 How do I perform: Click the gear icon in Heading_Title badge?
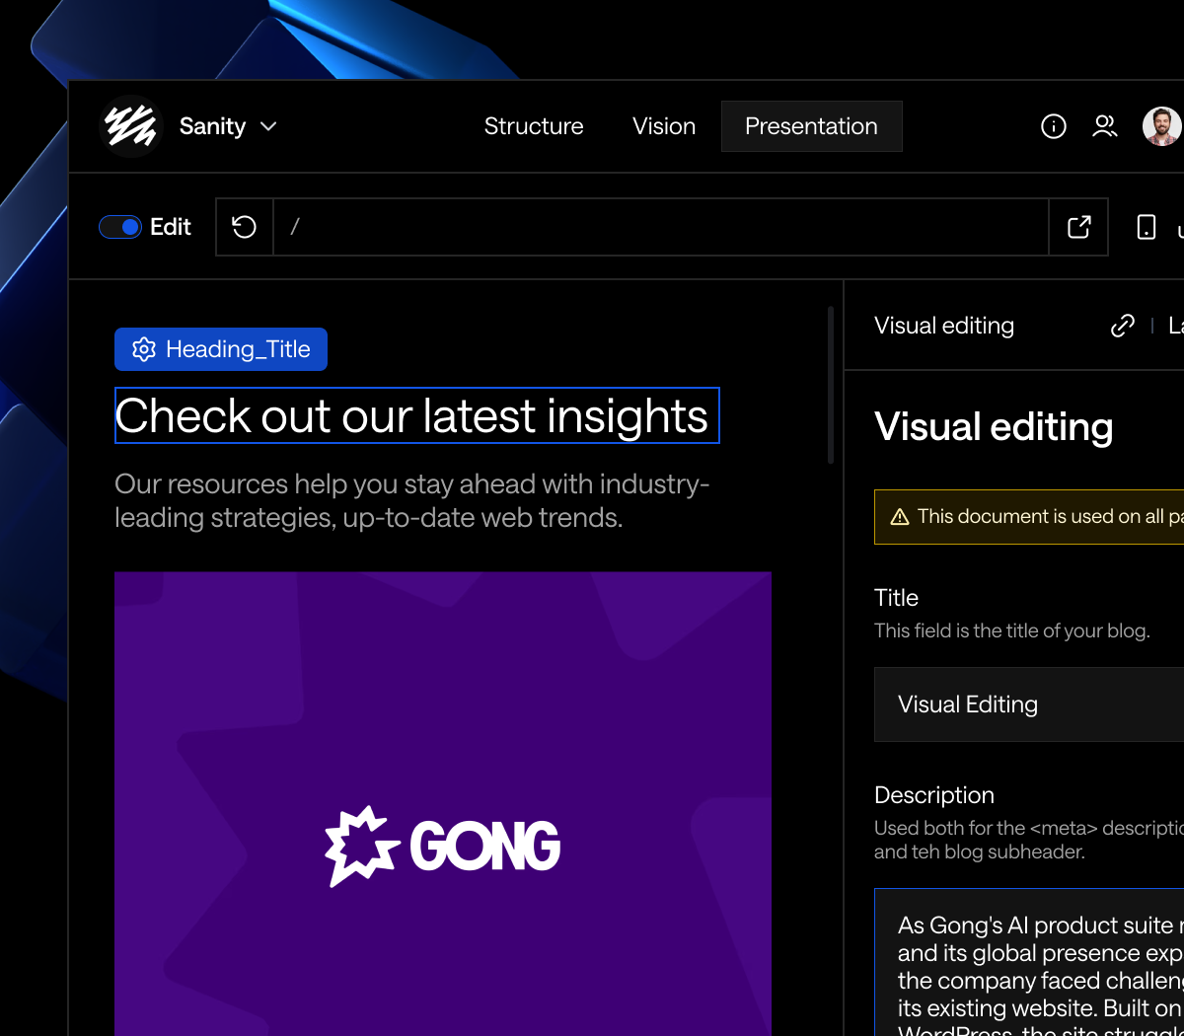[144, 349]
